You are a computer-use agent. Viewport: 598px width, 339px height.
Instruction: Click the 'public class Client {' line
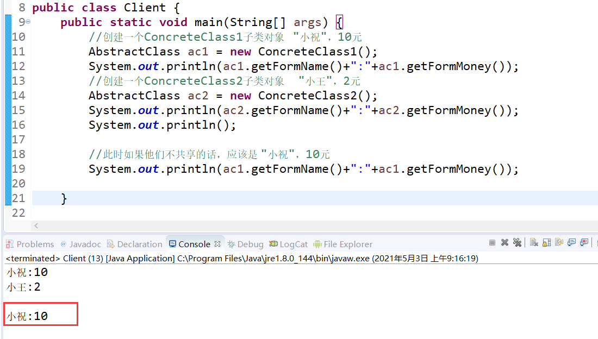point(106,8)
